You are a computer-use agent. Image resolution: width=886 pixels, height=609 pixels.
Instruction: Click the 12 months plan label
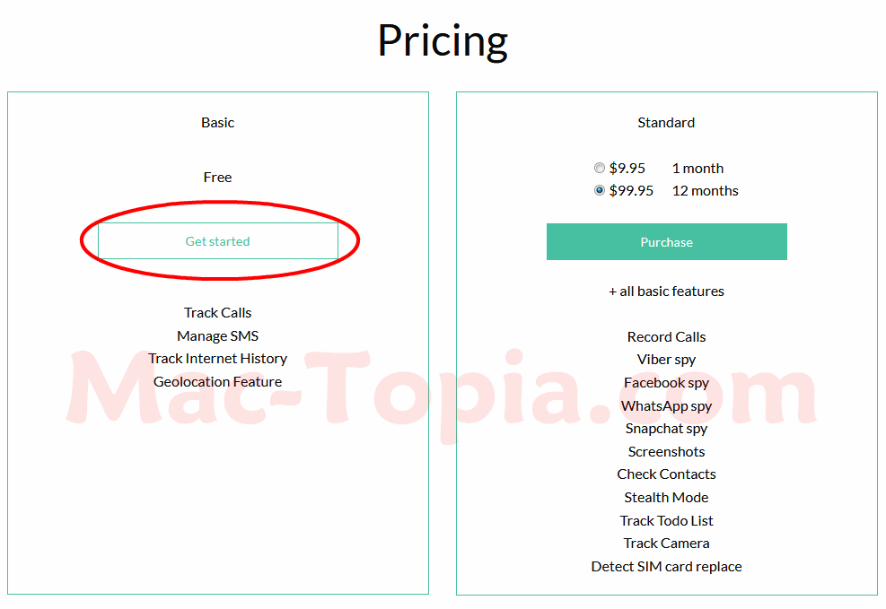706,191
